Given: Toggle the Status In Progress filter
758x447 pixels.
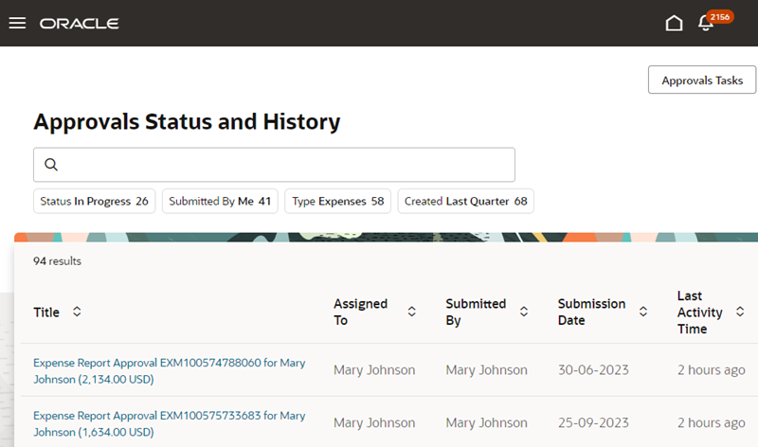Looking at the screenshot, I should point(95,201).
